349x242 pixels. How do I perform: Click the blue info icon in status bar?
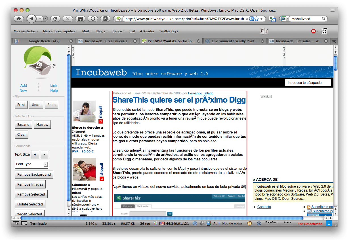(x=195, y=223)
